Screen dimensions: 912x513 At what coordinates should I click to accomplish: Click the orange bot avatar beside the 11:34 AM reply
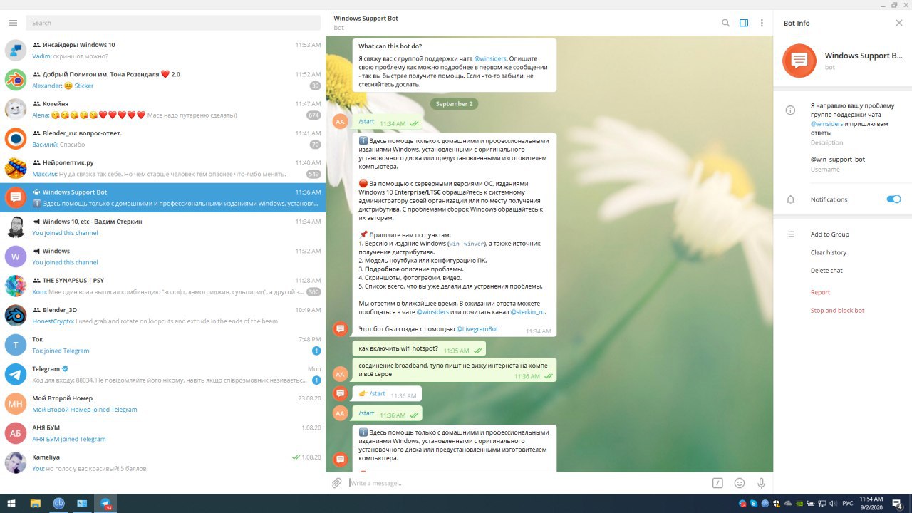pyautogui.click(x=341, y=328)
